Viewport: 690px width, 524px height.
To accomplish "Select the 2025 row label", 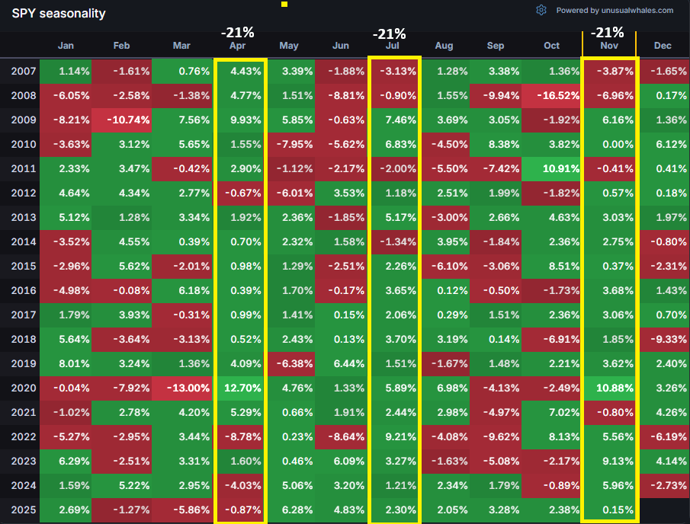I will click(x=23, y=510).
